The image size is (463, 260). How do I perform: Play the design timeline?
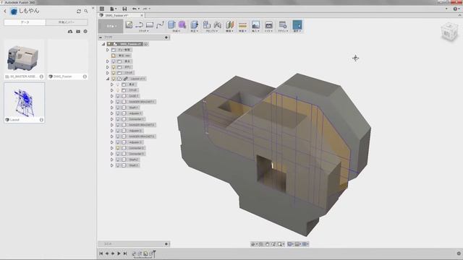point(119,253)
